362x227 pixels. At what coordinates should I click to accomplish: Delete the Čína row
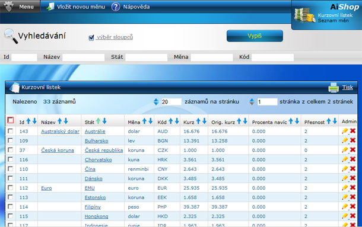coord(353,169)
